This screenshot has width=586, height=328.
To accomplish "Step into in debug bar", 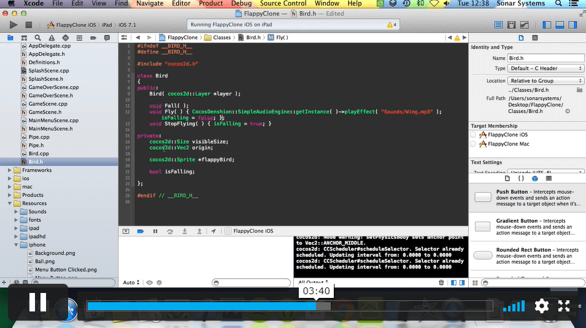I will (x=185, y=231).
